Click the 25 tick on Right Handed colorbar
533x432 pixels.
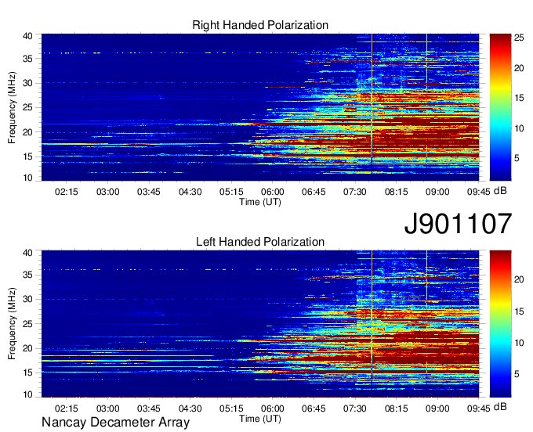point(519,38)
